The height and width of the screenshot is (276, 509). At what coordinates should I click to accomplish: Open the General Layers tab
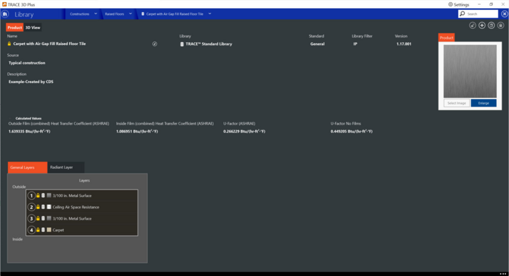click(x=28, y=167)
